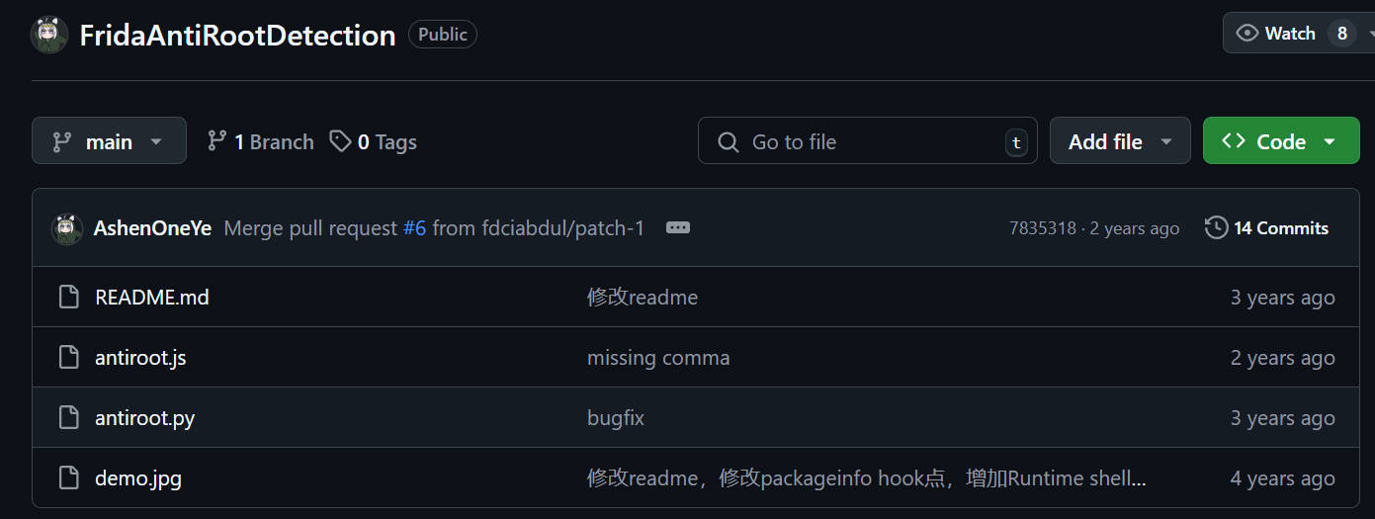This screenshot has width=1375, height=519.
Task: Open the green Code dropdown
Action: 1280,141
